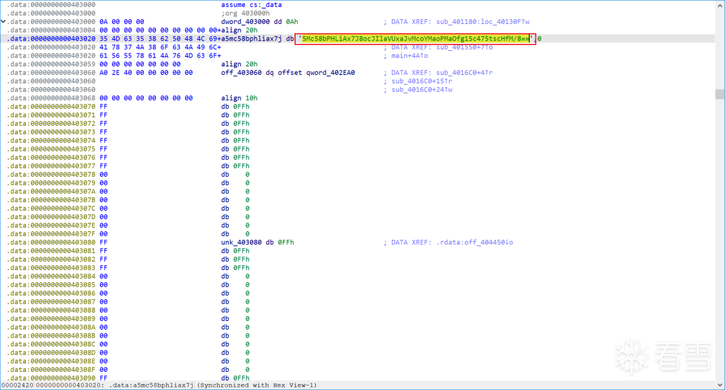The height and width of the screenshot is (390, 725).
Task: Click hex bytes 'A0 2E 40 00 00 00 00 00'
Action: pyautogui.click(x=146, y=73)
